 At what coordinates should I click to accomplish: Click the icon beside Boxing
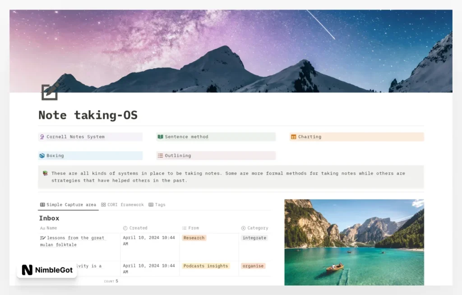point(43,155)
